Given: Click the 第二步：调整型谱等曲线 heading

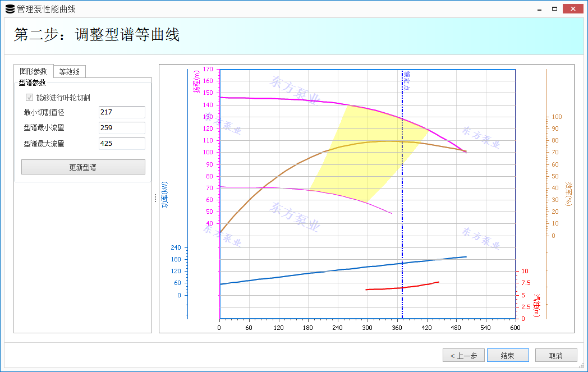Looking at the screenshot, I should click(97, 34).
